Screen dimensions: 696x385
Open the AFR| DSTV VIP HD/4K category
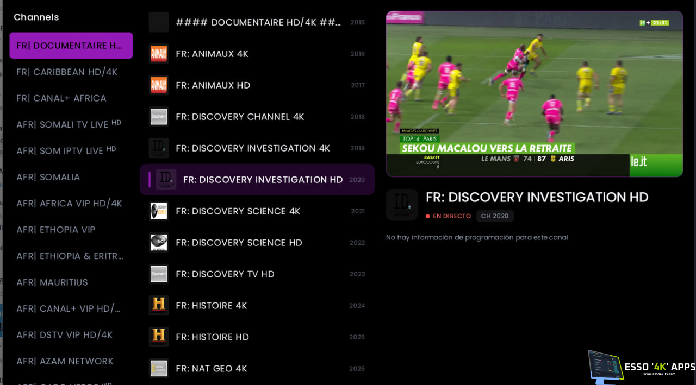coord(71,334)
